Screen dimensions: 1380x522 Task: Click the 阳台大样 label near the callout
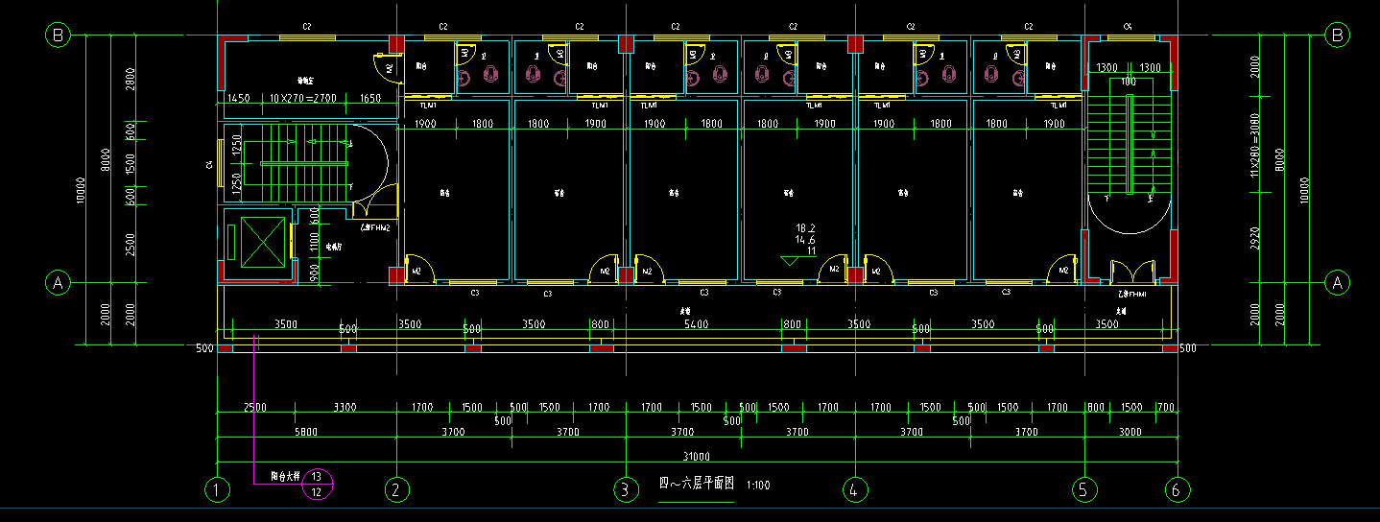pyautogui.click(x=284, y=476)
